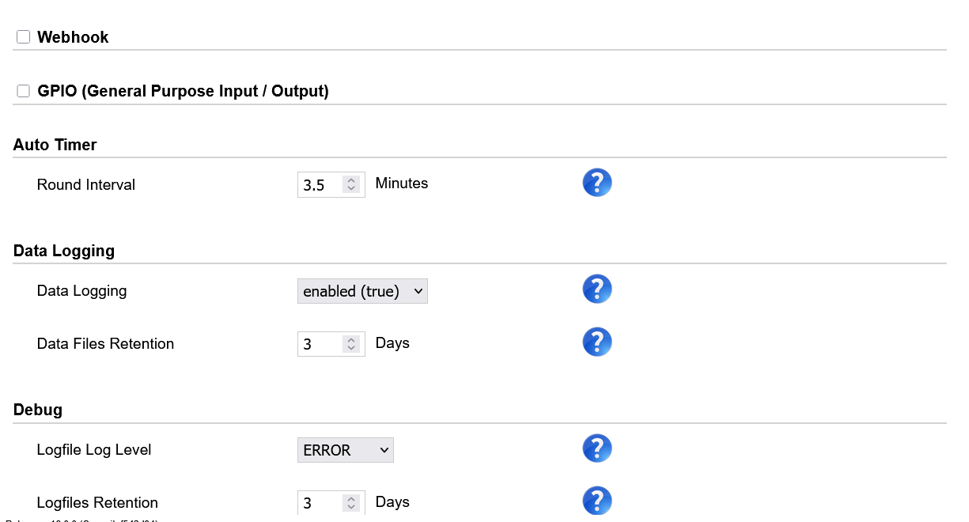Click the Logfiles Retention days field

pyautogui.click(x=320, y=503)
